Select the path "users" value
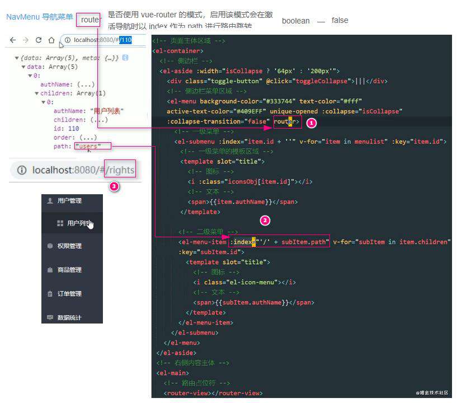The height and width of the screenshot is (403, 457). [x=88, y=146]
